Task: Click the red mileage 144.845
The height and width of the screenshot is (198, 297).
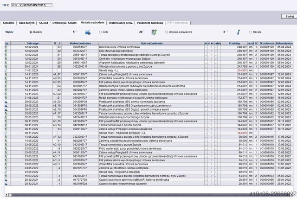Action: tap(242, 133)
